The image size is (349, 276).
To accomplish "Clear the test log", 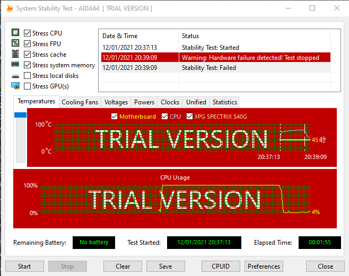I will tap(123, 266).
